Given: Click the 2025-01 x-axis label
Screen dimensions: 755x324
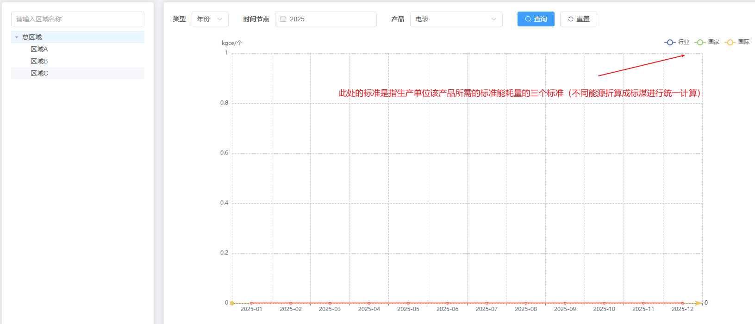Looking at the screenshot, I should (x=251, y=309).
